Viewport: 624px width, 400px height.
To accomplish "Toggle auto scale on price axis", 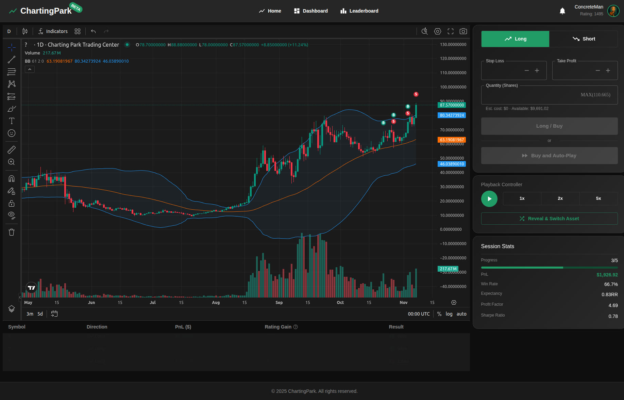I will tap(461, 314).
